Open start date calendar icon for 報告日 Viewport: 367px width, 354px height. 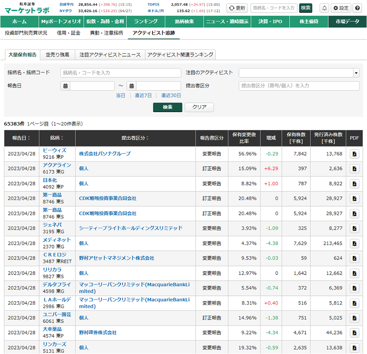coord(65,86)
